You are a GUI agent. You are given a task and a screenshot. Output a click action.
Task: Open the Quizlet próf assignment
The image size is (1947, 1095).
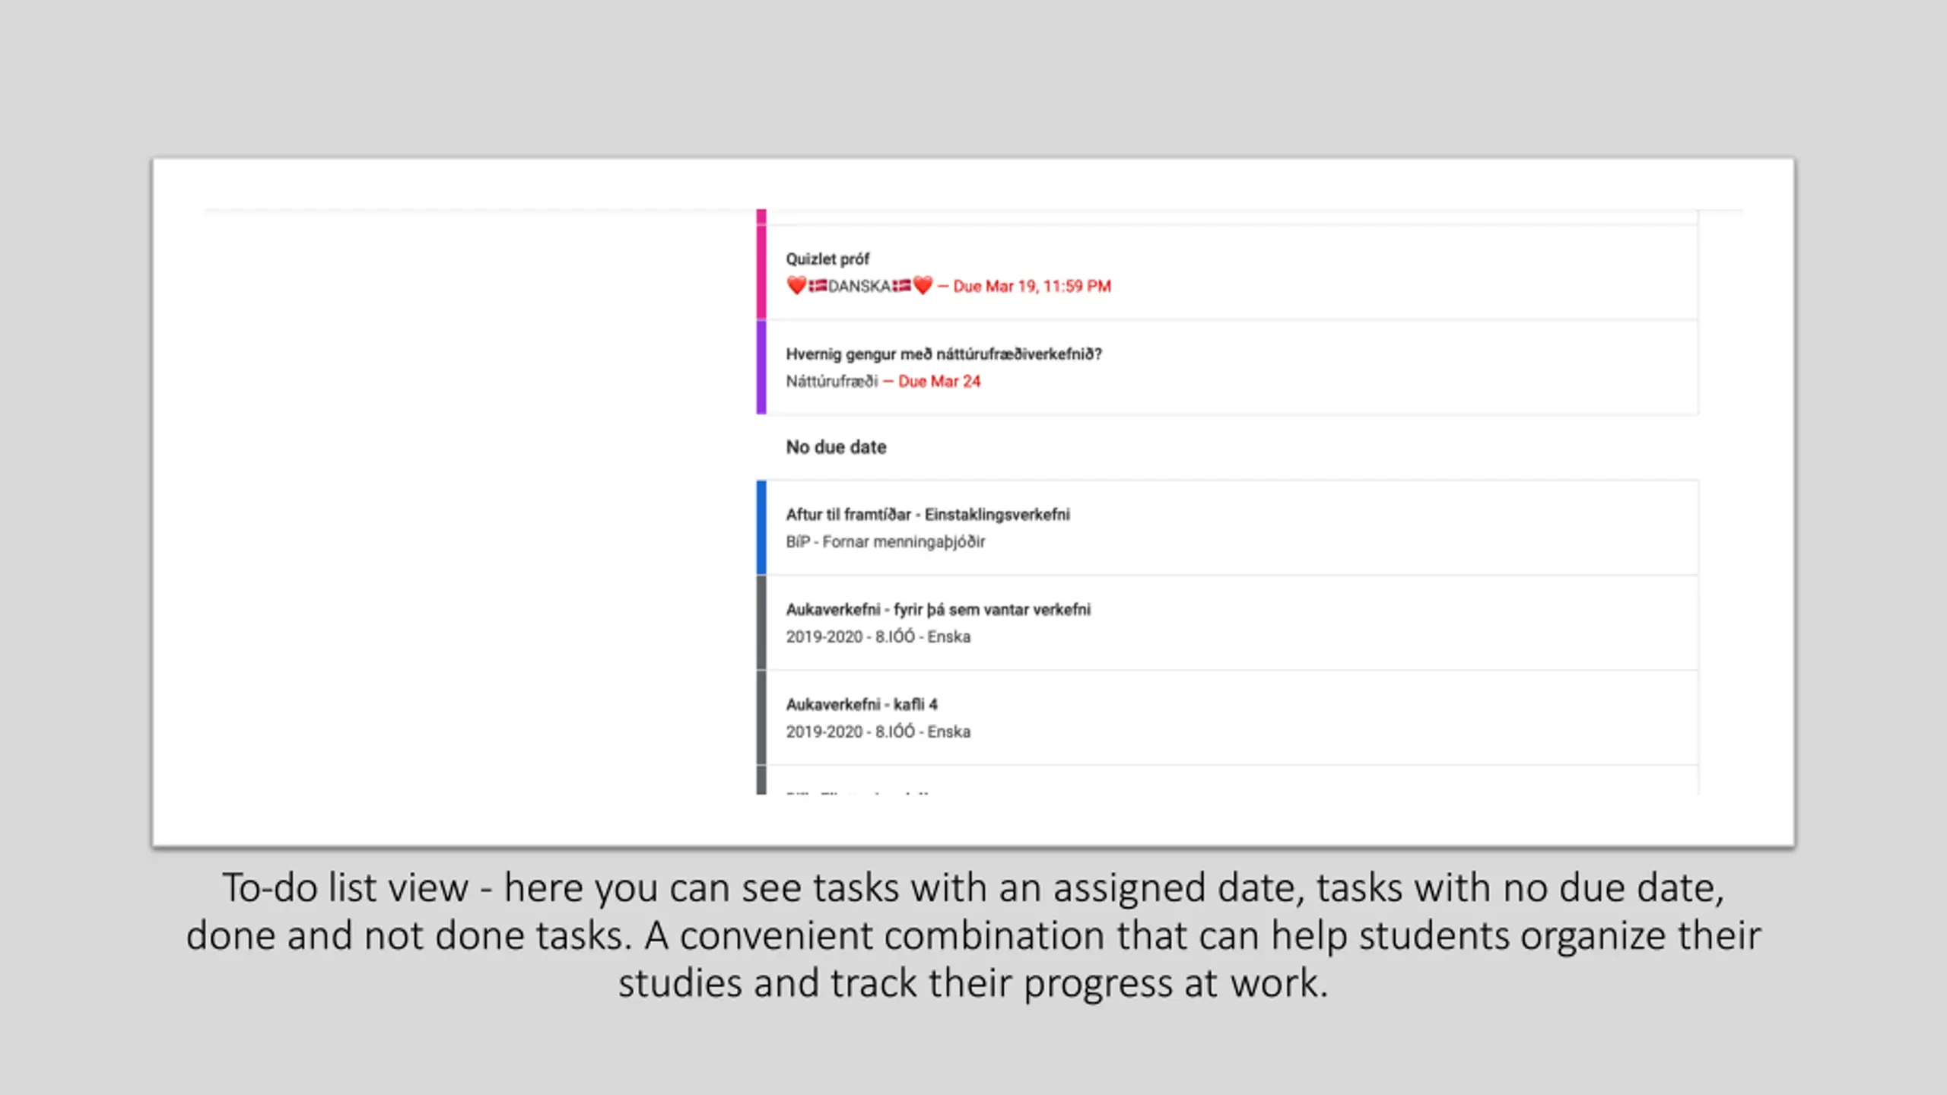coord(827,259)
